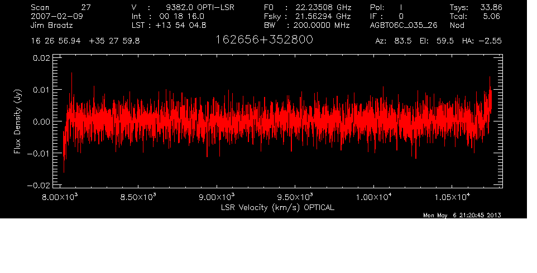This screenshot has height=273, width=537.
Task: Click hour angle value -2.55
Action: click(490, 41)
